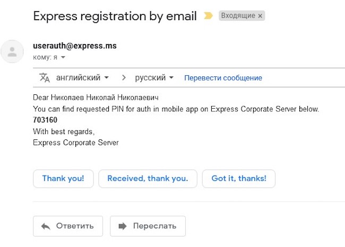This screenshot has height=247, width=345.
Task: Open the русский target language dropdown
Action: pos(154,78)
